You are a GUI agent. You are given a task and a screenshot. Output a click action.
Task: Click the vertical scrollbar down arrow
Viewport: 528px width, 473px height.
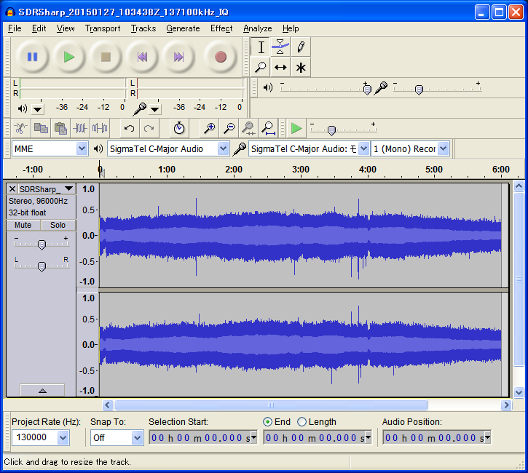(x=519, y=392)
